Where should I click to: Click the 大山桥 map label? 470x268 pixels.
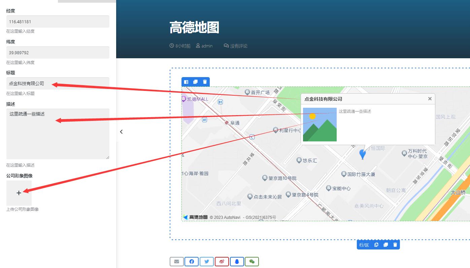click(x=458, y=192)
